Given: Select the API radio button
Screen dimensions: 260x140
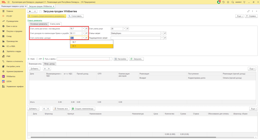Looking at the screenshot, I should point(37,59).
